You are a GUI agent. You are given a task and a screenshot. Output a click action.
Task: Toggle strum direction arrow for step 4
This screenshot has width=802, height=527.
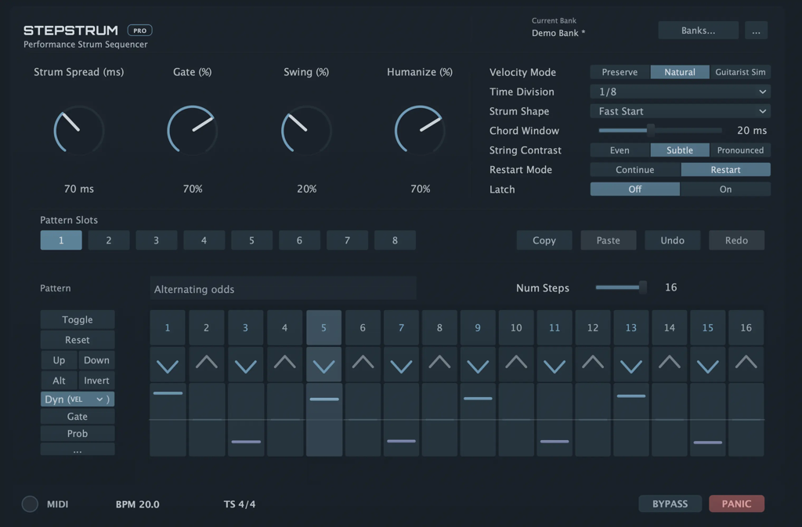coord(284,364)
